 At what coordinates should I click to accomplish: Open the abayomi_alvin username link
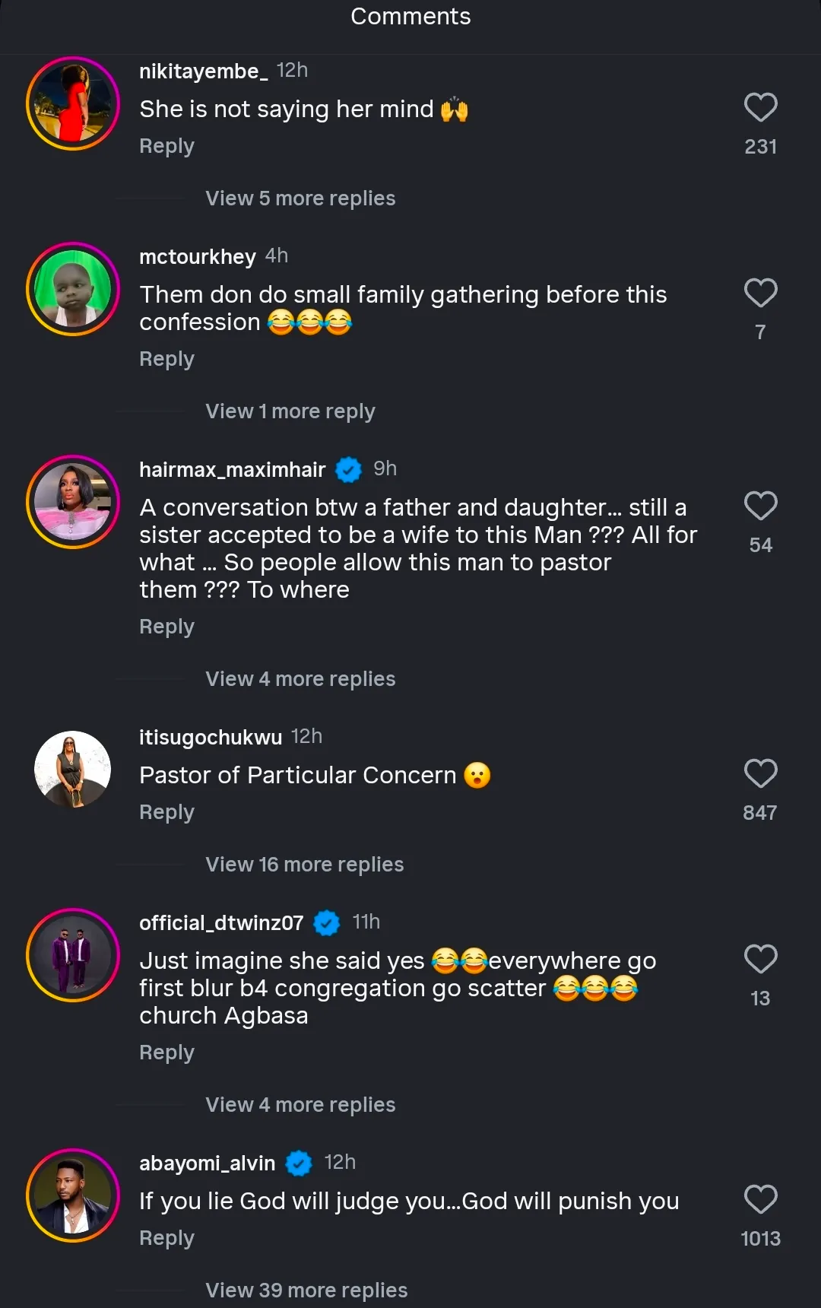point(207,1163)
